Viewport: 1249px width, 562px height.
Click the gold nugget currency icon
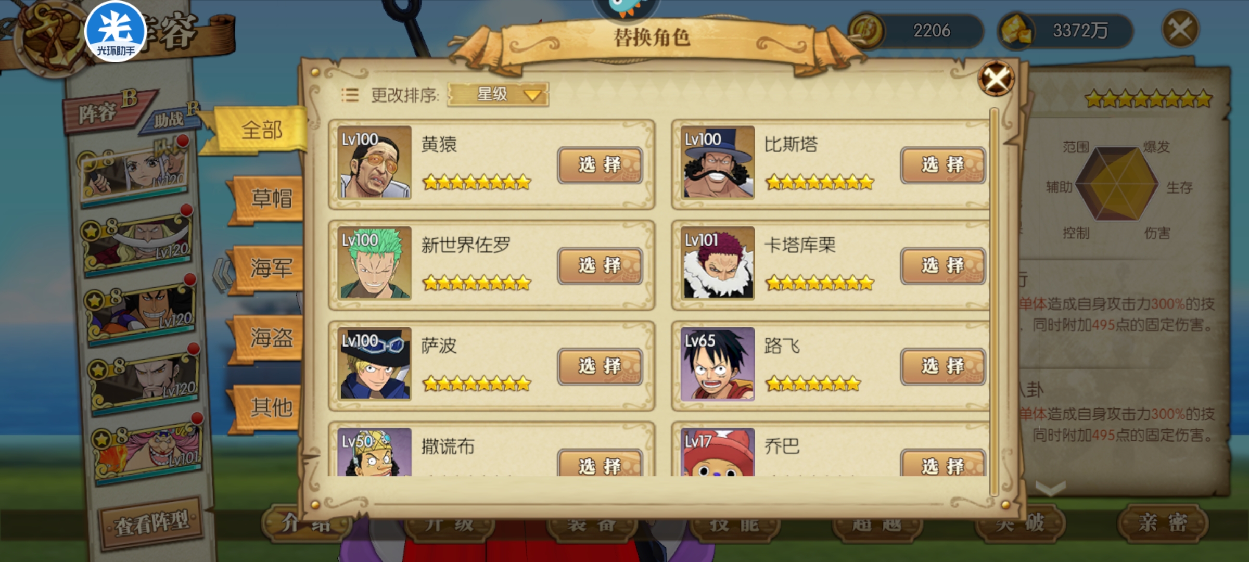(x=1015, y=30)
